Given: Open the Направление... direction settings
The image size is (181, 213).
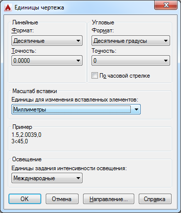Looking at the screenshot, I should click(x=108, y=199).
